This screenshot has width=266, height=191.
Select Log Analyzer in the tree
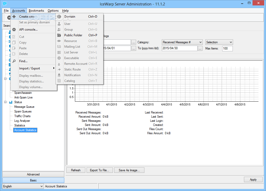(22, 121)
